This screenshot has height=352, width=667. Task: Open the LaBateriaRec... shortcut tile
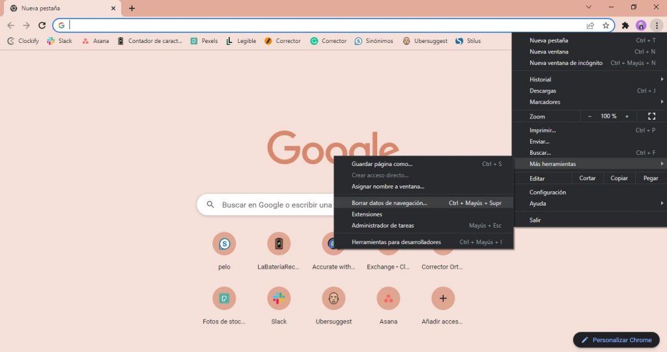[x=279, y=250]
